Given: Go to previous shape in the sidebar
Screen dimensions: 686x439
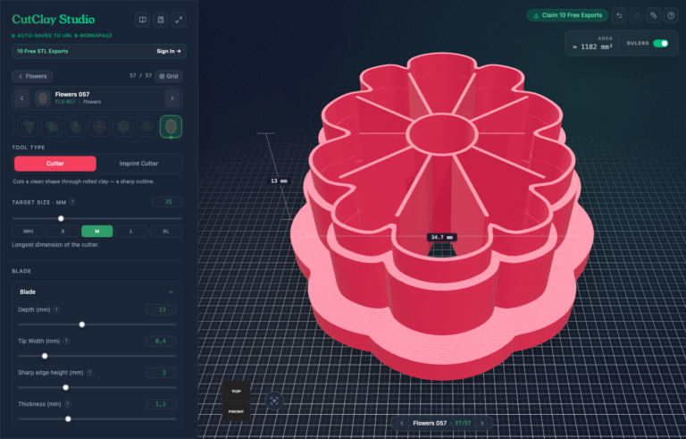Looking at the screenshot, I should (21, 98).
